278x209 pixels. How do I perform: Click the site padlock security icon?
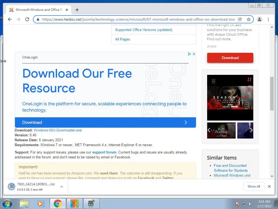coord(38,19)
